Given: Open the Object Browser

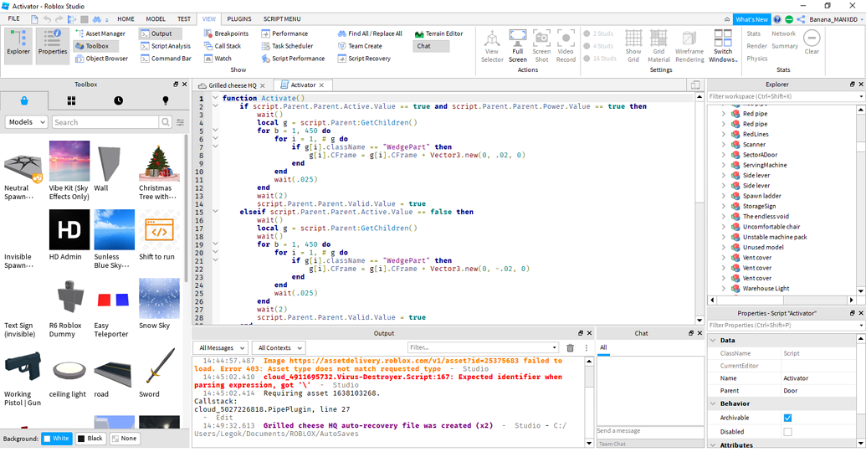Looking at the screenshot, I should coord(101,58).
